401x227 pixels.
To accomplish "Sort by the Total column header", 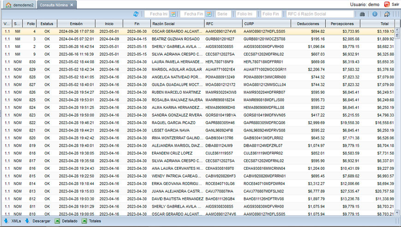I will pos(377,24).
